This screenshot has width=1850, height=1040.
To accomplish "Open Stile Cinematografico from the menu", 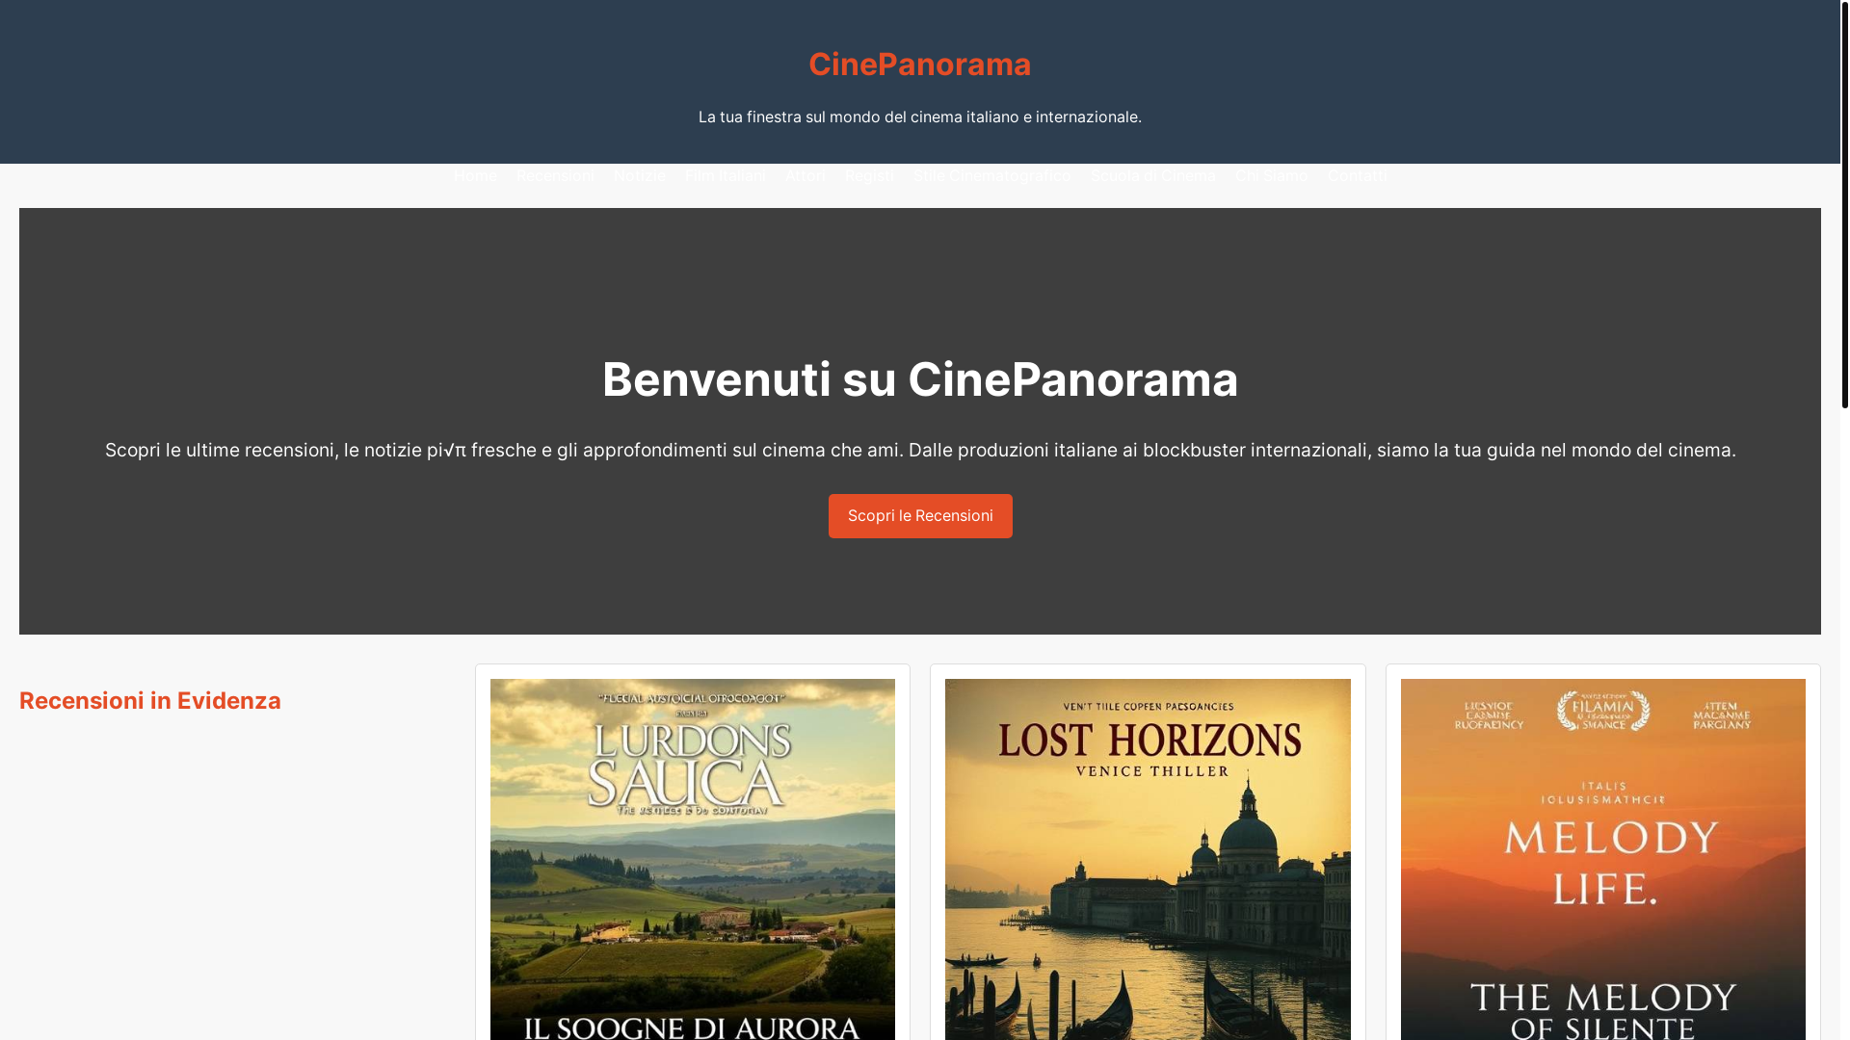I will click(x=991, y=176).
